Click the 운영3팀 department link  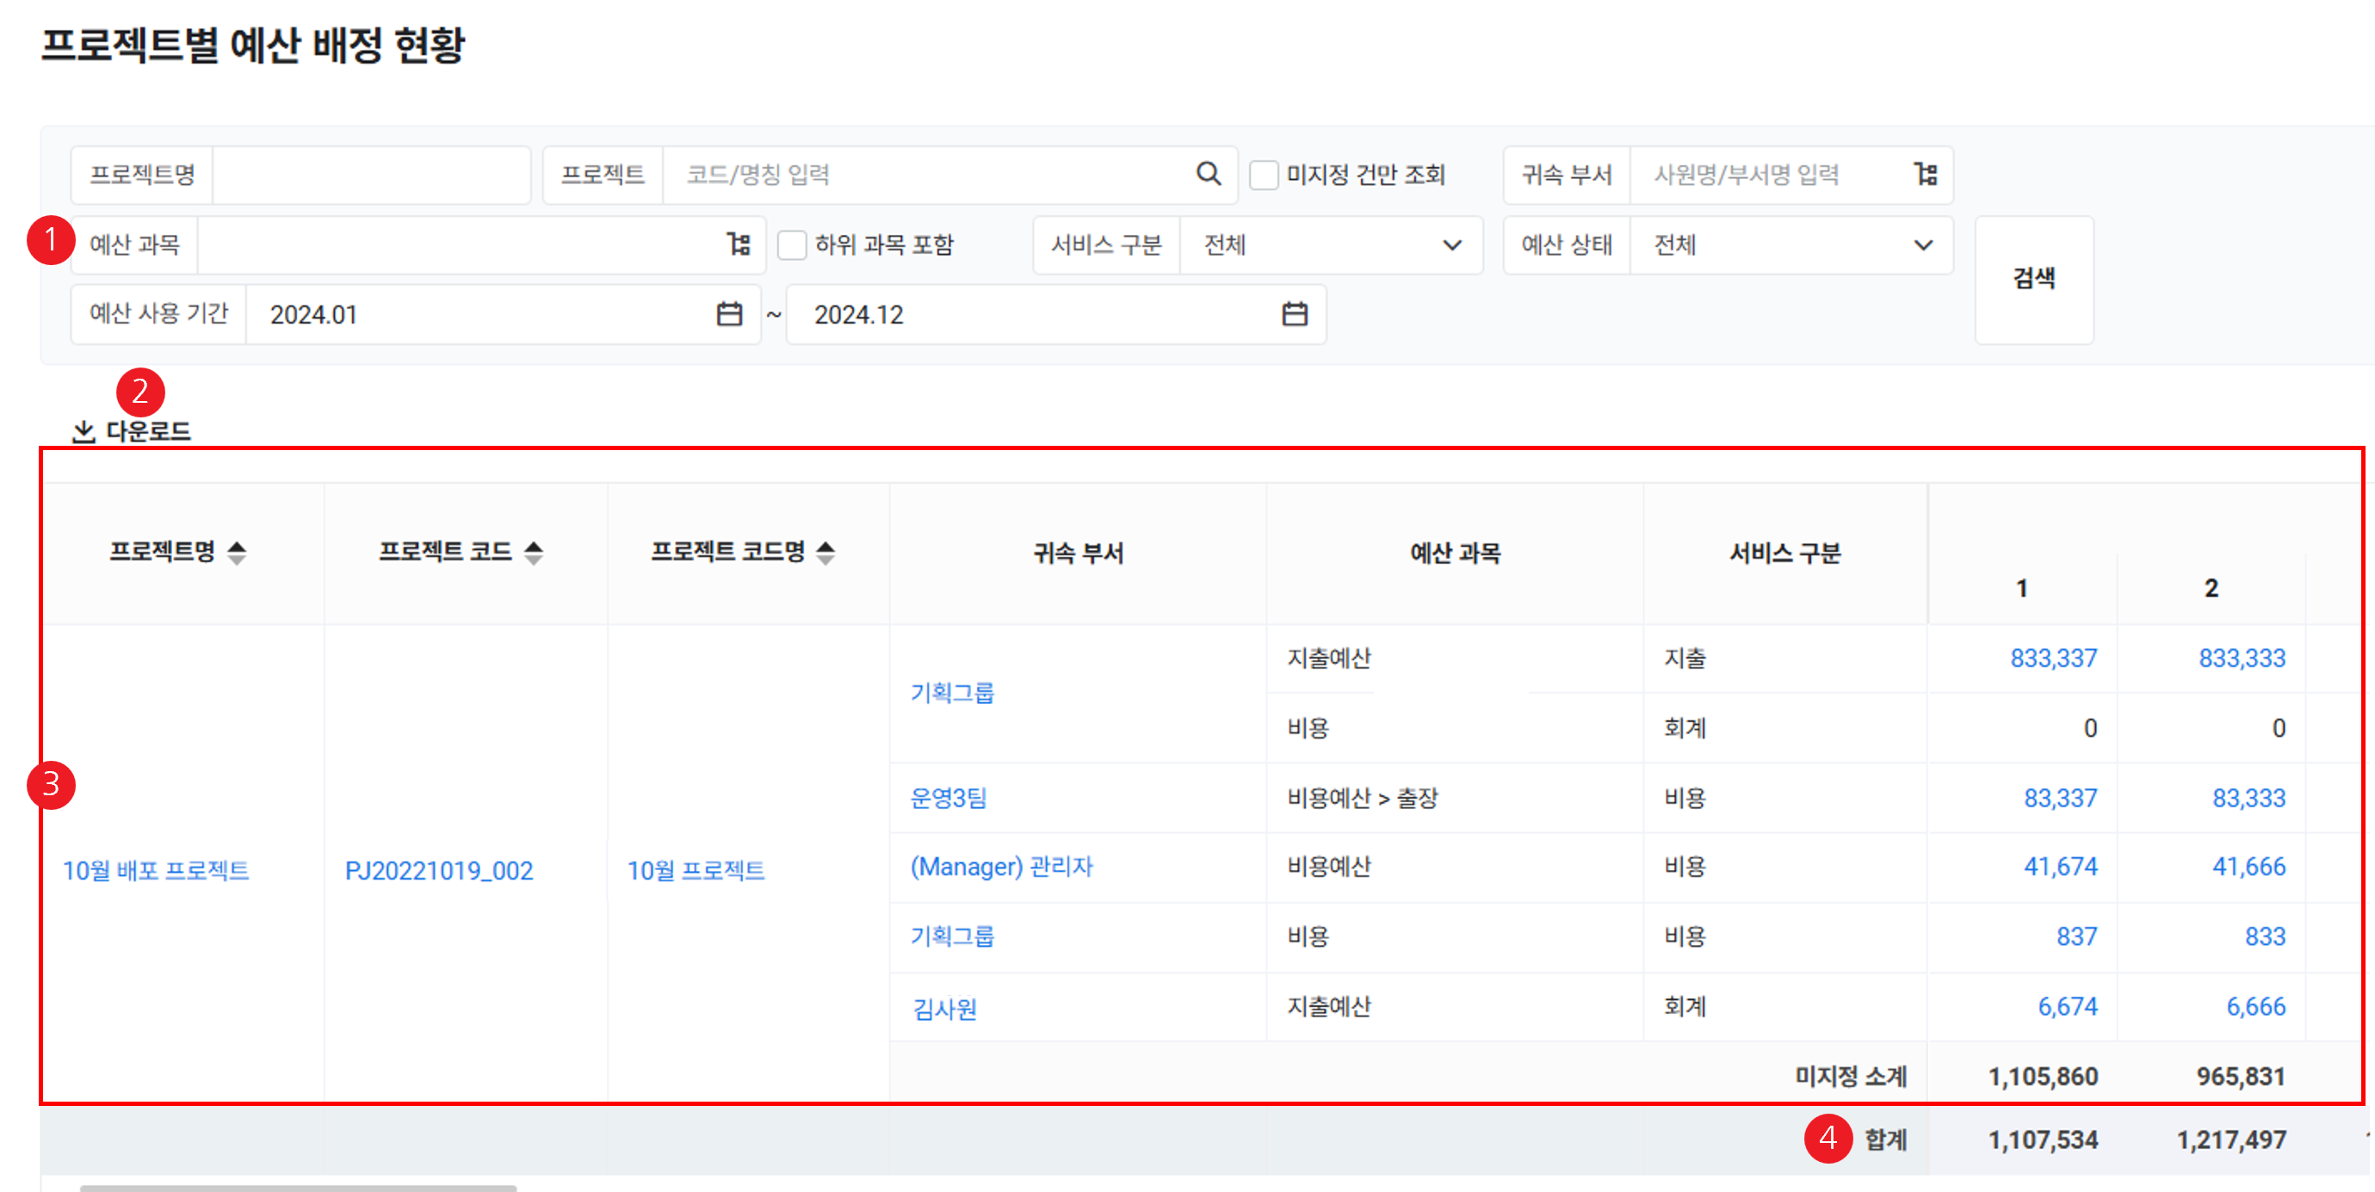pyautogui.click(x=948, y=798)
